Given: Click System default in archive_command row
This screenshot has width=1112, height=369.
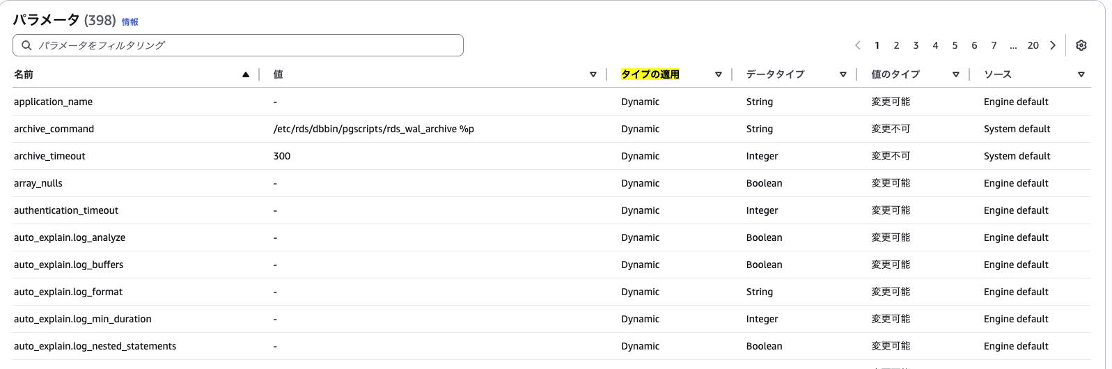Looking at the screenshot, I should [x=1017, y=129].
